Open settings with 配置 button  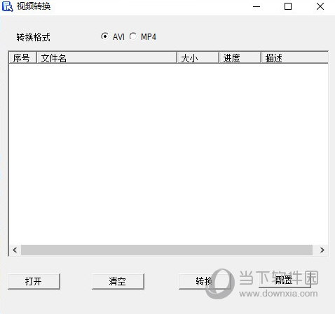coord(285,280)
